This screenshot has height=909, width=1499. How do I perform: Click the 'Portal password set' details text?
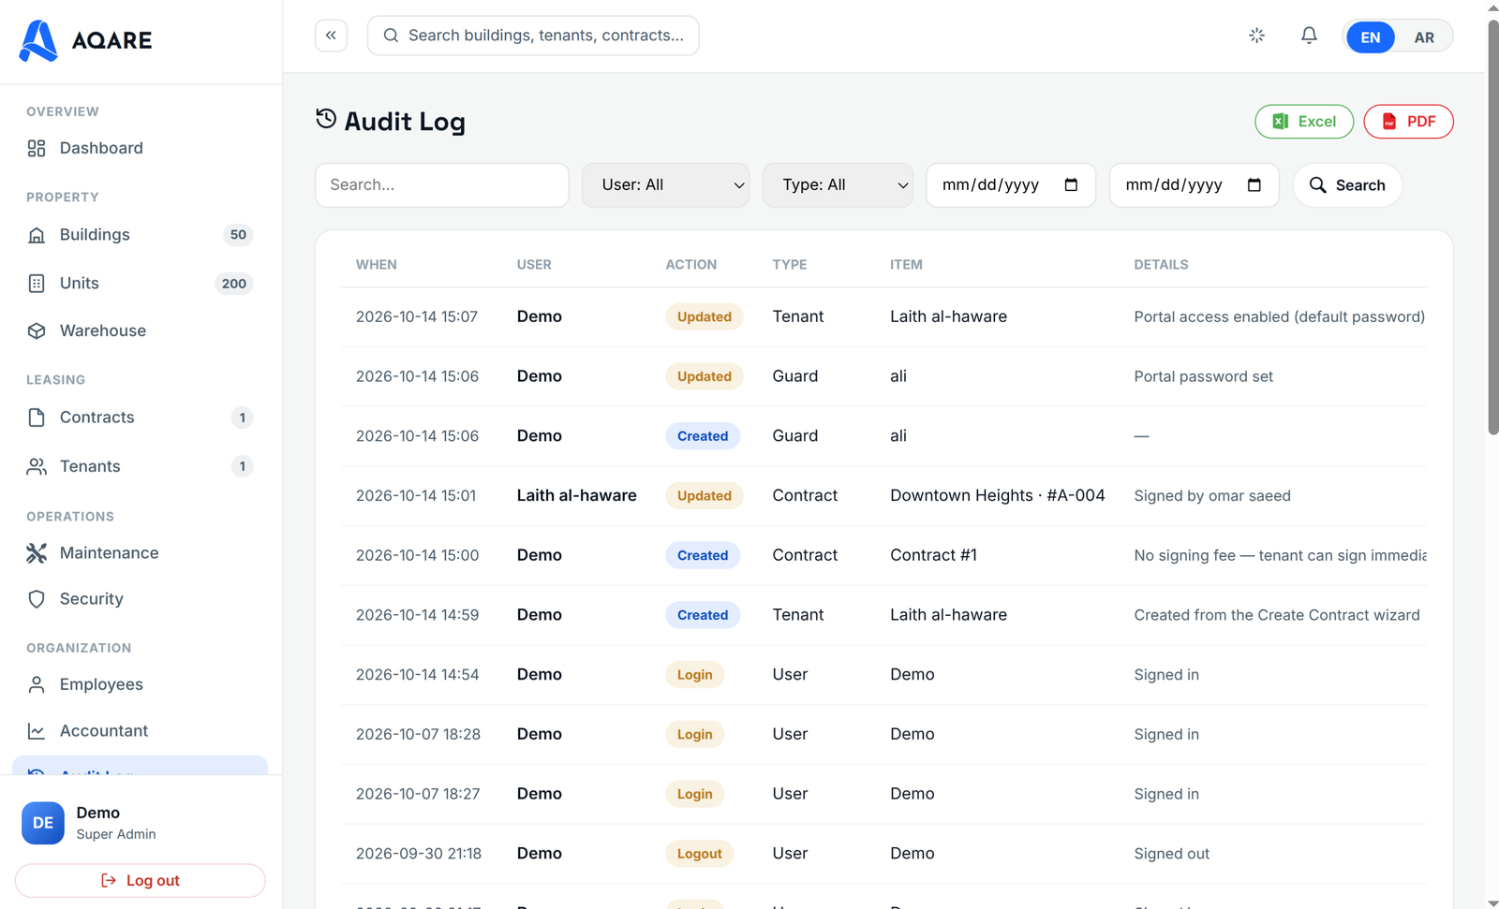(1203, 376)
